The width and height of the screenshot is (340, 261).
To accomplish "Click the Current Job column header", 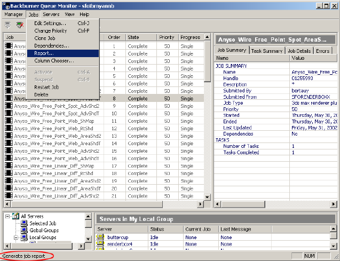I will [201, 229].
